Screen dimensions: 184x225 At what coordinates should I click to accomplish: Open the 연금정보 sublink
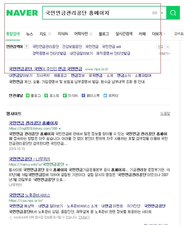pos(78,76)
